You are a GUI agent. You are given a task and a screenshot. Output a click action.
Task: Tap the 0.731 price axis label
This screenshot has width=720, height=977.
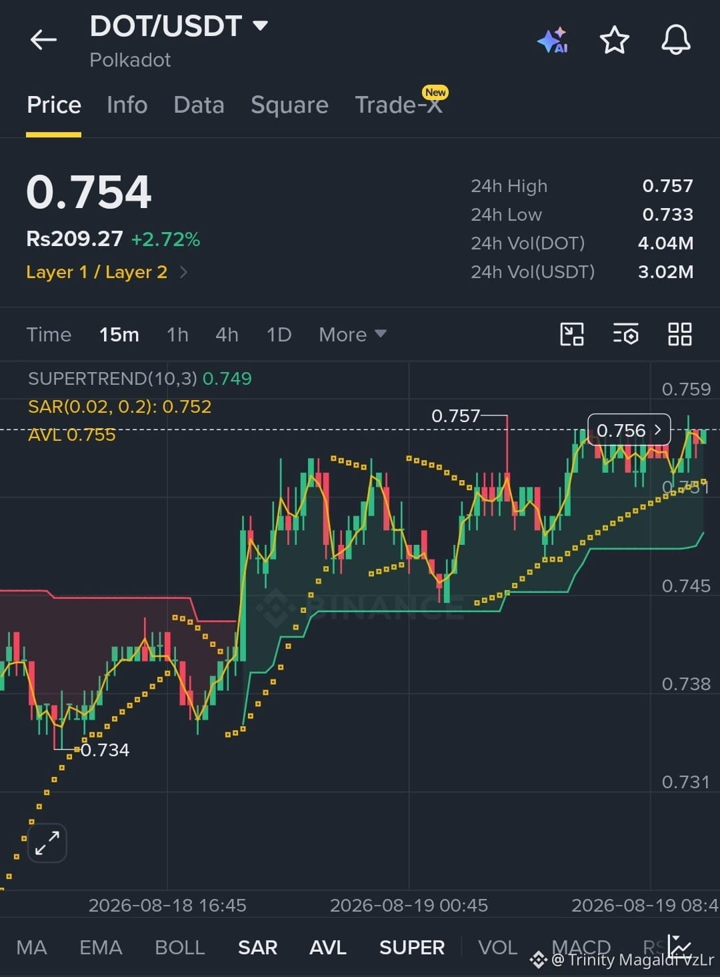[686, 782]
